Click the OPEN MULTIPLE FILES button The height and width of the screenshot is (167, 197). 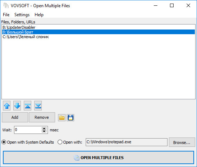pos(99,158)
